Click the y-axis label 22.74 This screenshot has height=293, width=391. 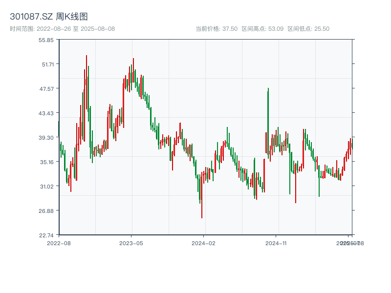point(46,235)
